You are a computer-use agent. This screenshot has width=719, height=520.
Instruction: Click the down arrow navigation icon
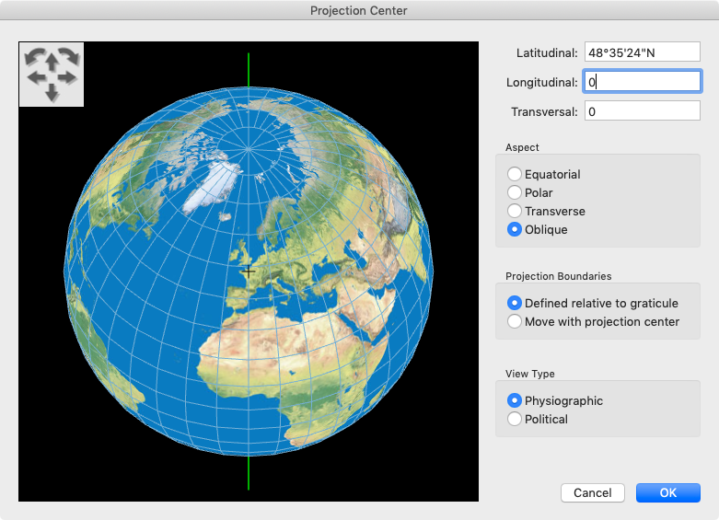(x=52, y=91)
